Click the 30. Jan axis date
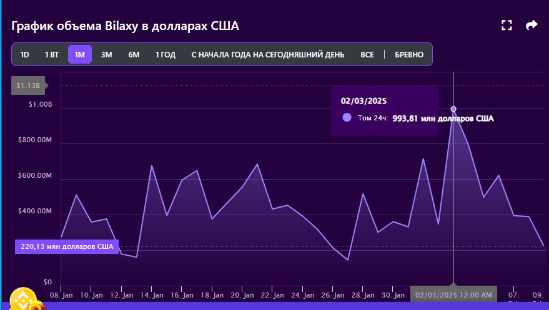Viewport: 549px width, 310px height. (x=393, y=295)
